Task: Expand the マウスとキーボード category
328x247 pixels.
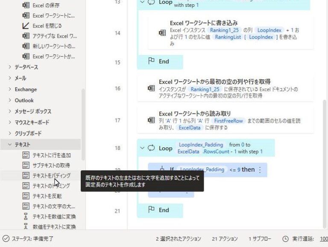Action: pos(10,122)
